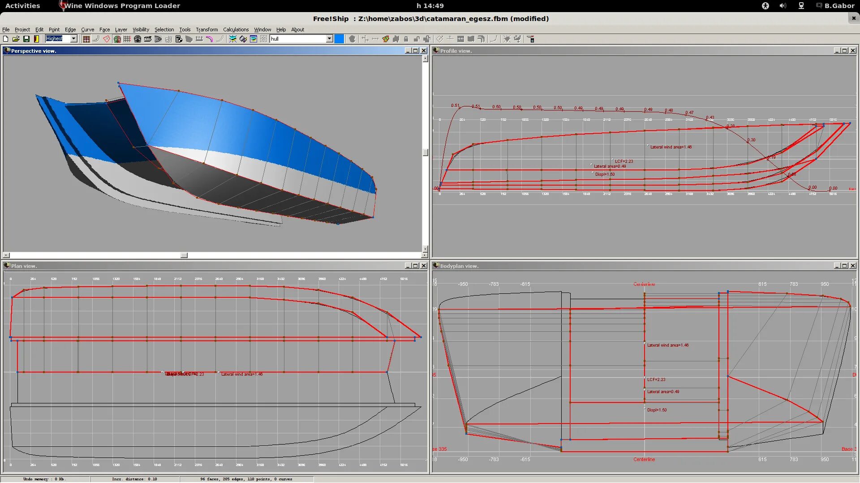
Task: Click the pink curvature display icon
Action: click(209, 39)
